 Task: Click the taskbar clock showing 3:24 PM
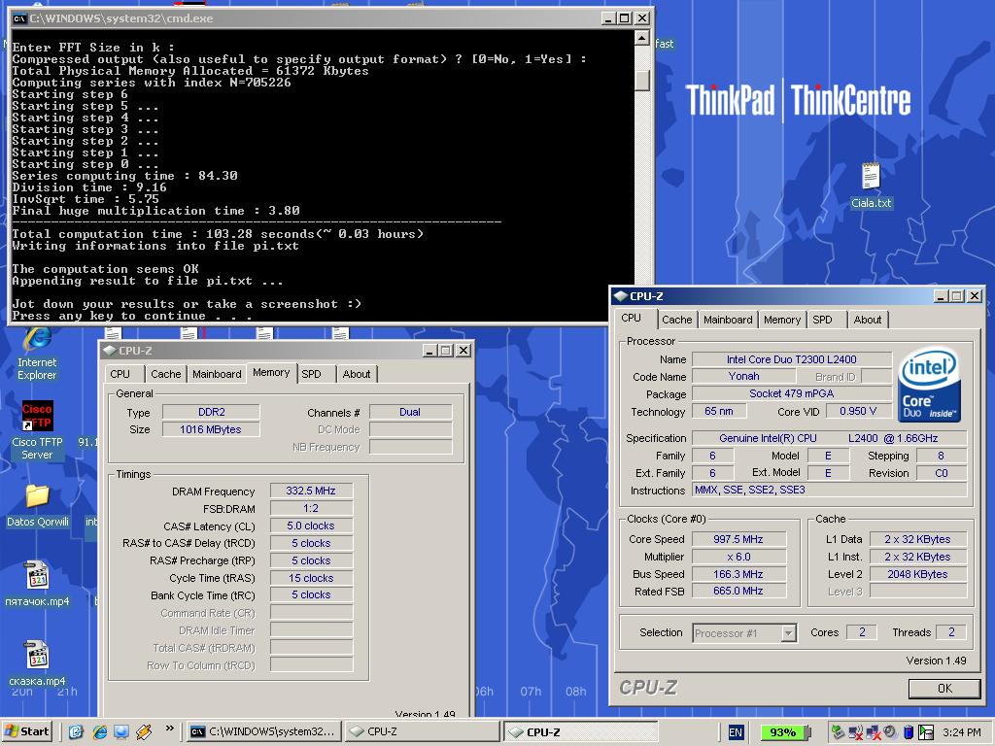point(961,732)
